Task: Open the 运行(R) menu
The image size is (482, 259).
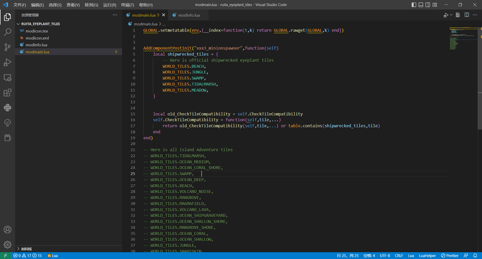Action: pyautogui.click(x=110, y=5)
